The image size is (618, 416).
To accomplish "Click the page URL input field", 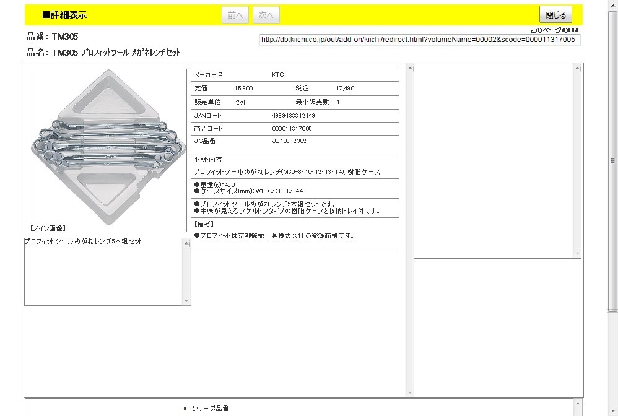I will pos(420,40).
